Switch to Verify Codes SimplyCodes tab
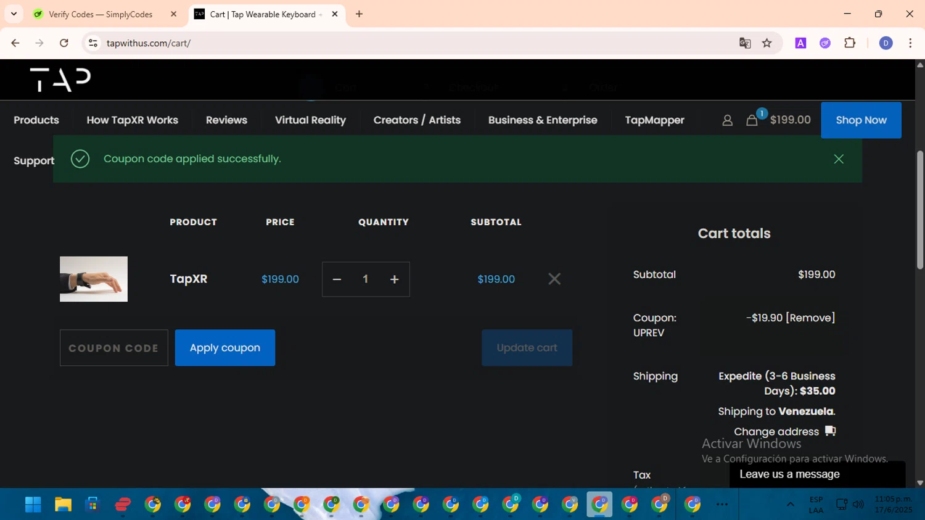The width and height of the screenshot is (925, 520). 101,14
